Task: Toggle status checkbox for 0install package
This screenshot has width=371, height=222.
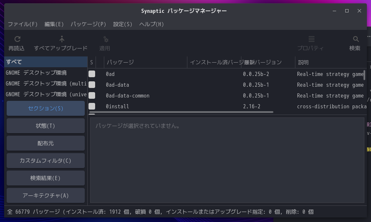Action: coord(92,106)
